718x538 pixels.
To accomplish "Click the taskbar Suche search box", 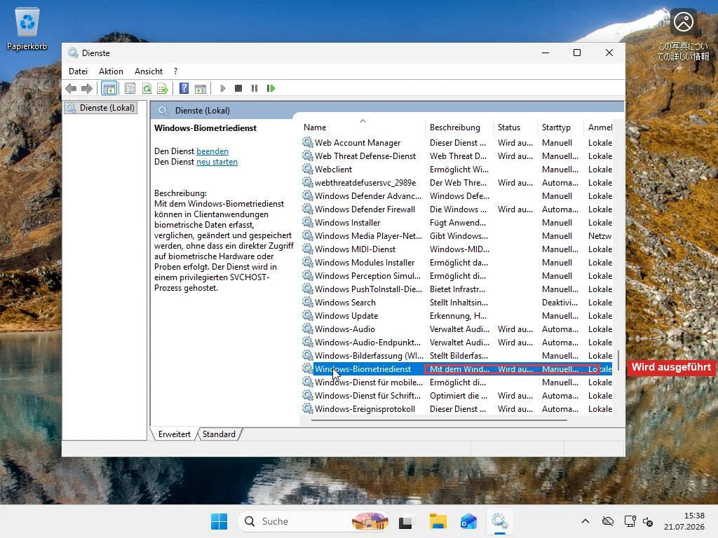I will pos(313,521).
